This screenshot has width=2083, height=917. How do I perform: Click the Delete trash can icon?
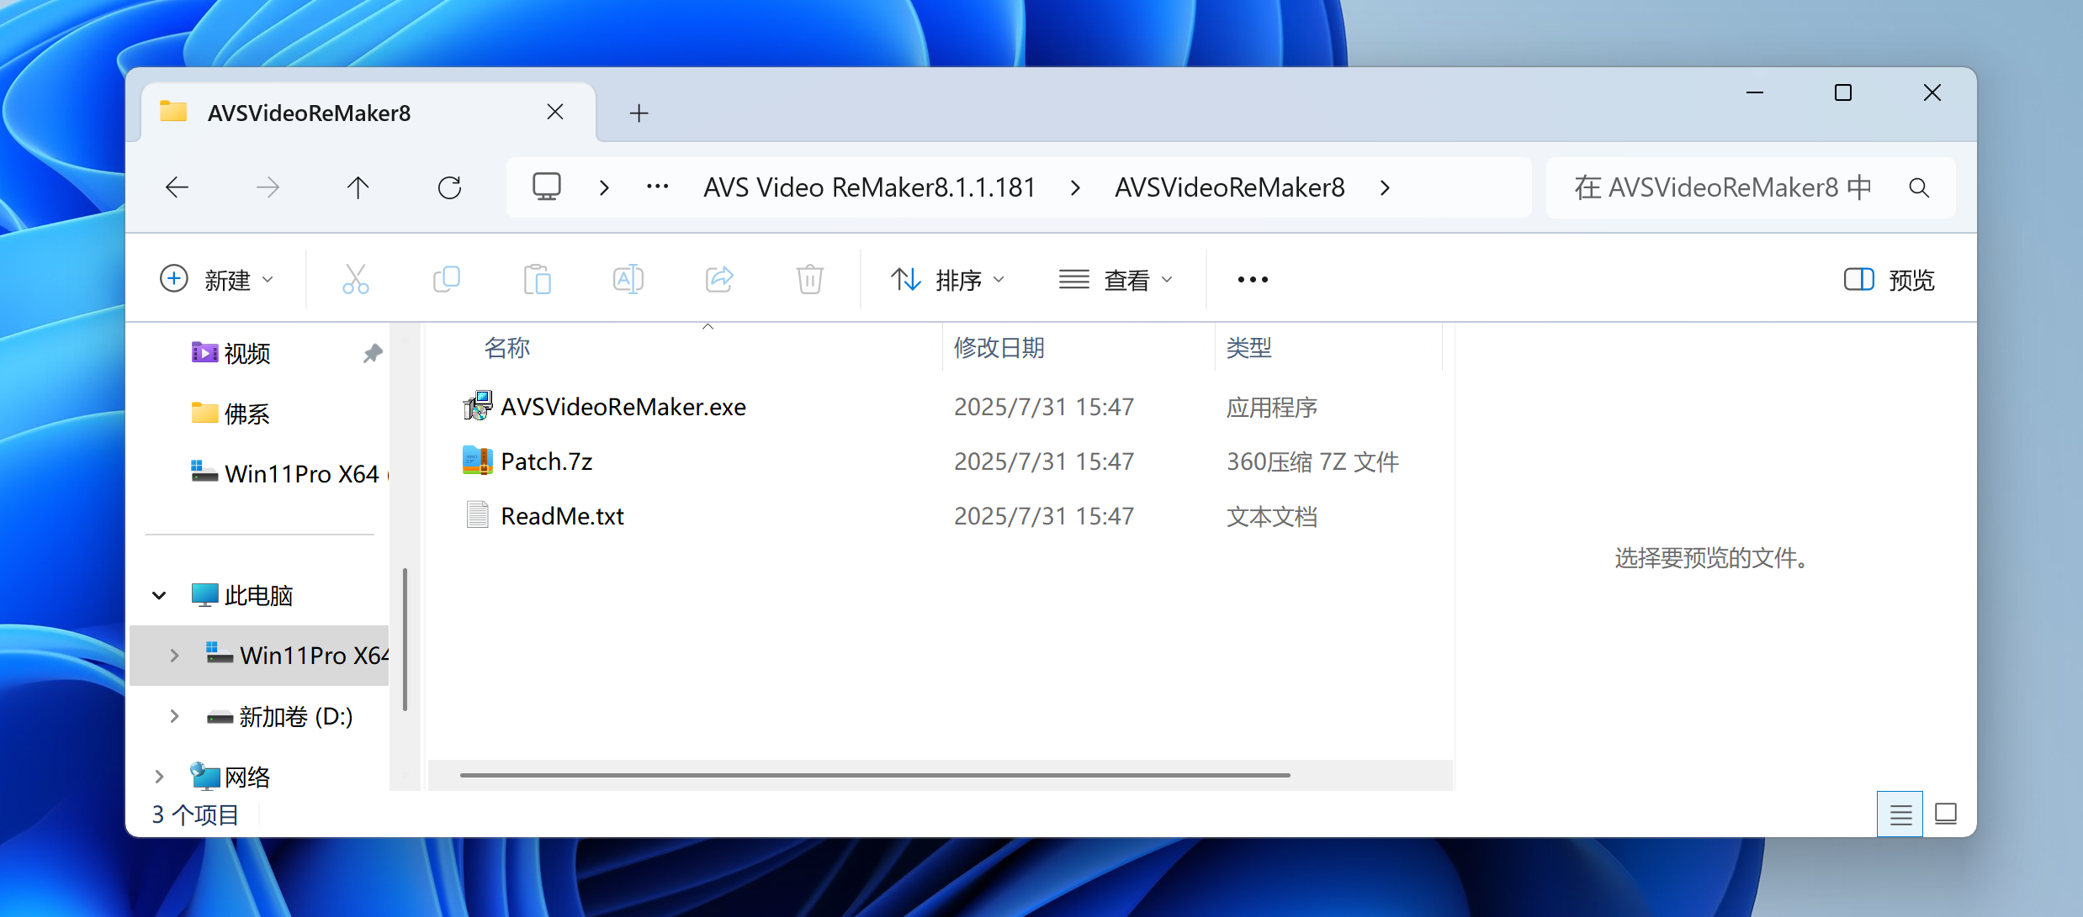point(809,279)
